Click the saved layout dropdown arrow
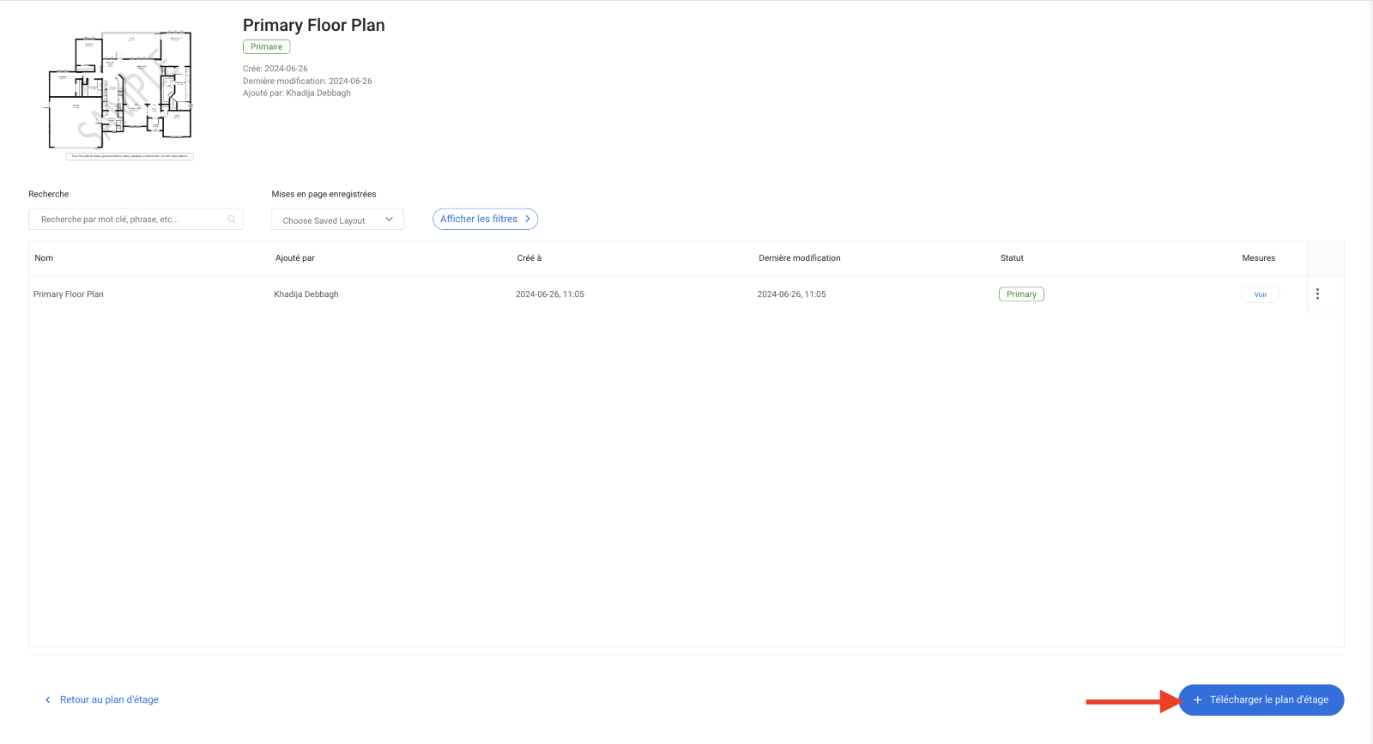 390,220
